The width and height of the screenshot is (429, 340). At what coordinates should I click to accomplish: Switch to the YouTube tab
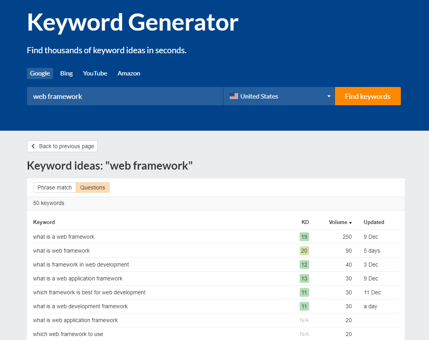click(95, 73)
